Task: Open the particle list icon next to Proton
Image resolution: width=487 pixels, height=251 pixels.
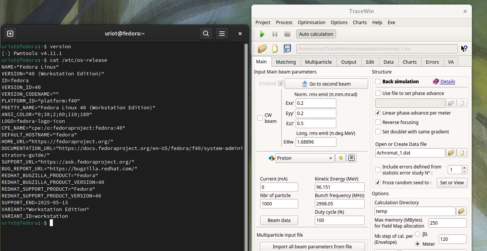Action: (351, 158)
